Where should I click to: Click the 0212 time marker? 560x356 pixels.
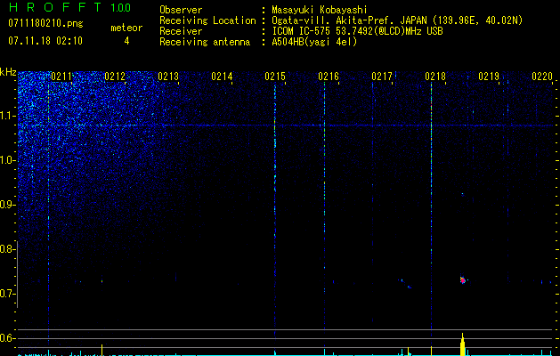(115, 76)
